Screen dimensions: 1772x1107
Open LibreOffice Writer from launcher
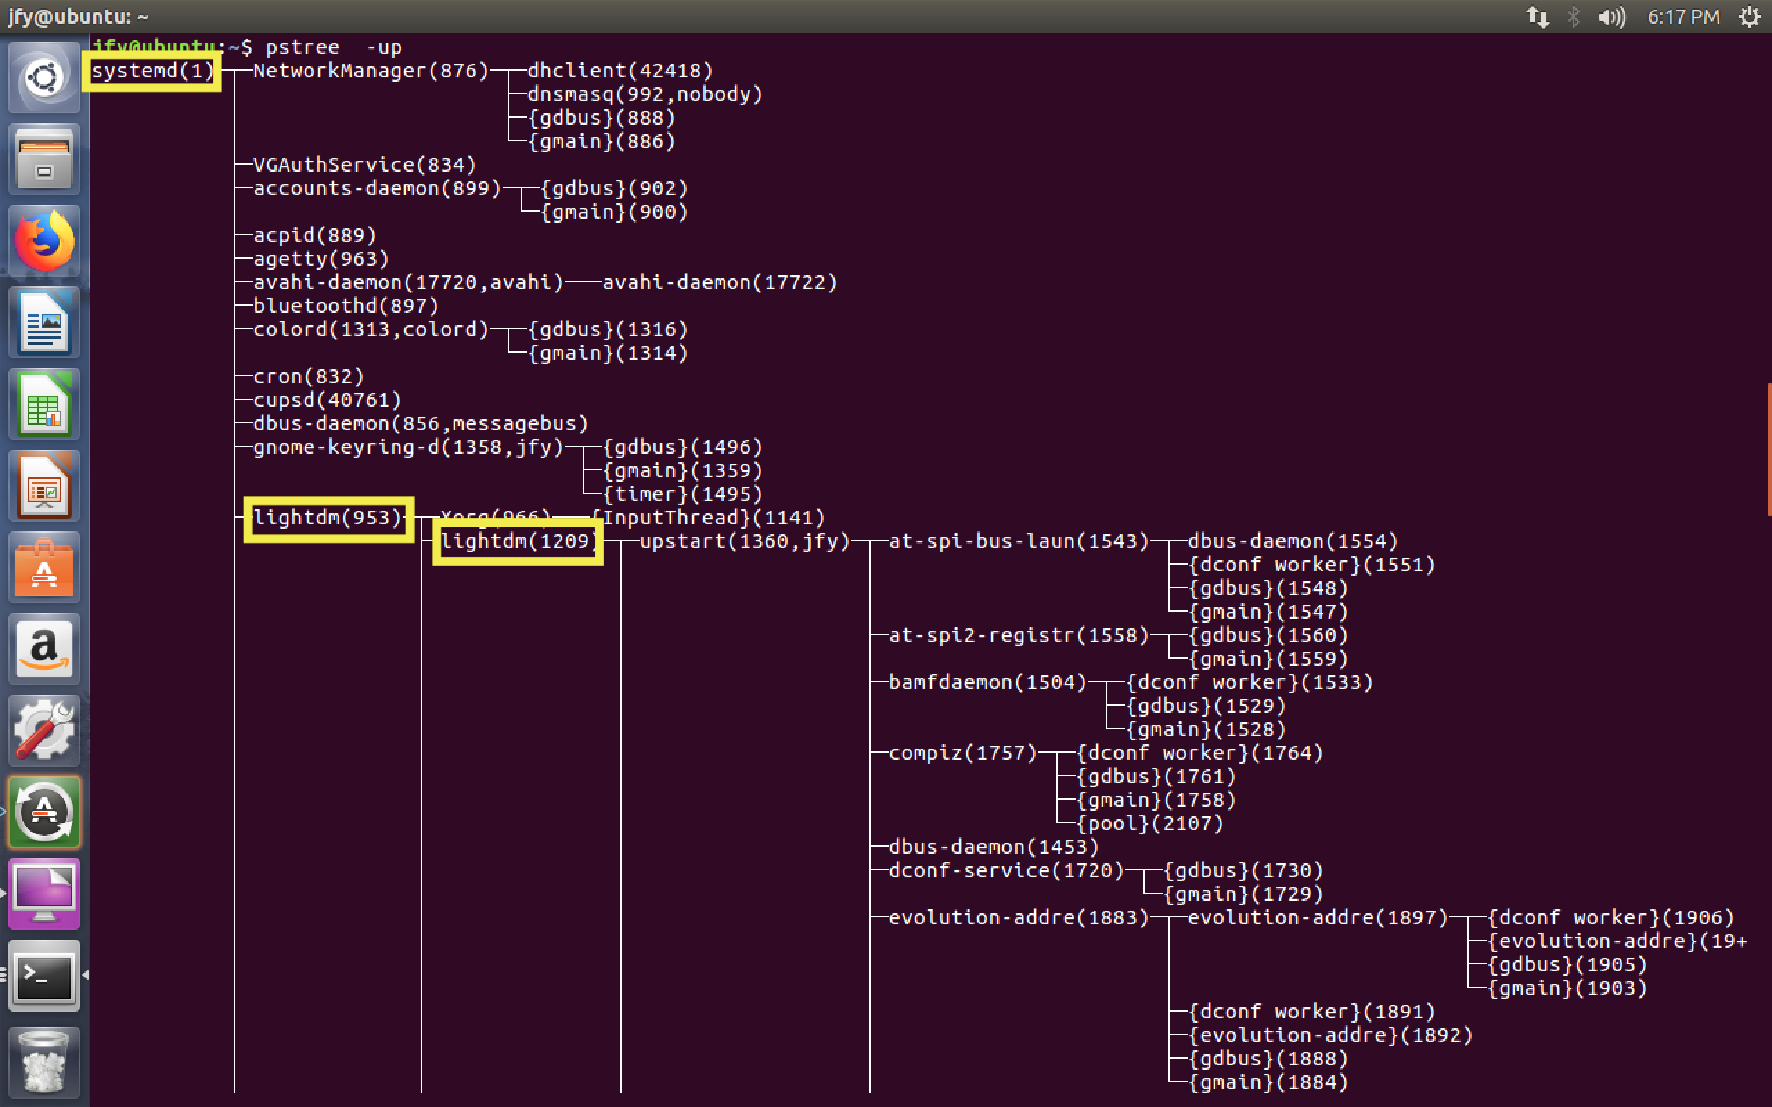44,323
